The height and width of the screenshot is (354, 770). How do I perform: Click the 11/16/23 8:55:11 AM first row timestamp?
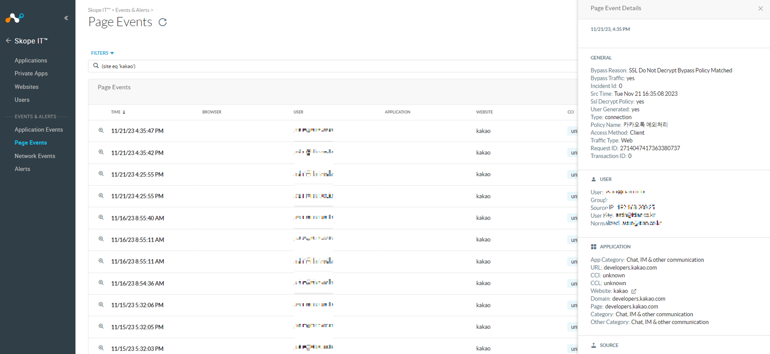[x=137, y=240]
